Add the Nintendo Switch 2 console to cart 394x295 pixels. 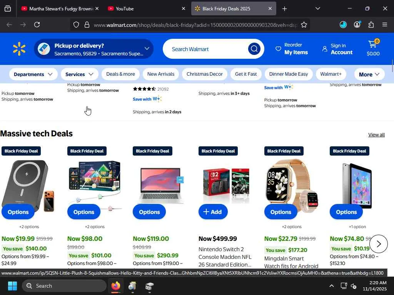tap(213, 212)
